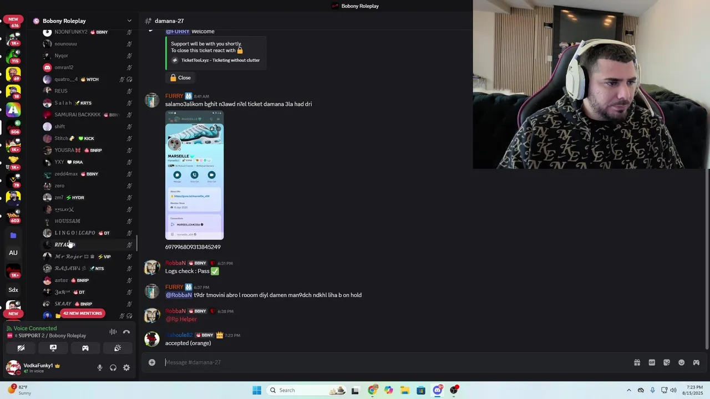
Task: Turn on camera in voice panel
Action: (21, 348)
